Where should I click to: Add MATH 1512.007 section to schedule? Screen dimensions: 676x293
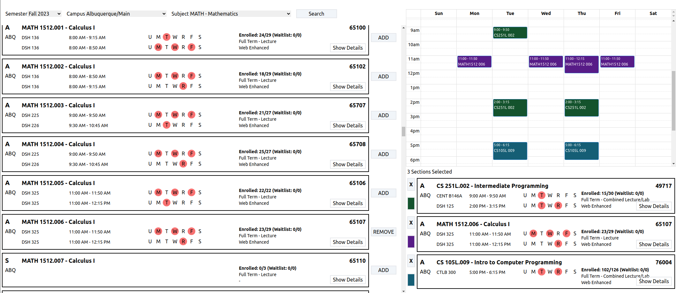[x=383, y=270]
